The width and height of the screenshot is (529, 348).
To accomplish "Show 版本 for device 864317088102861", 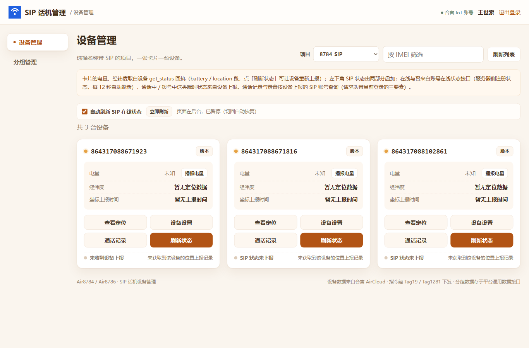I will [x=505, y=151].
